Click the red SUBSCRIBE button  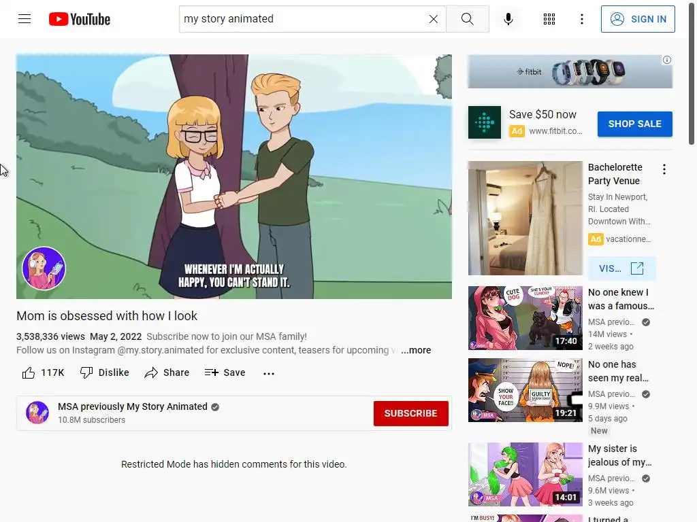click(x=410, y=413)
